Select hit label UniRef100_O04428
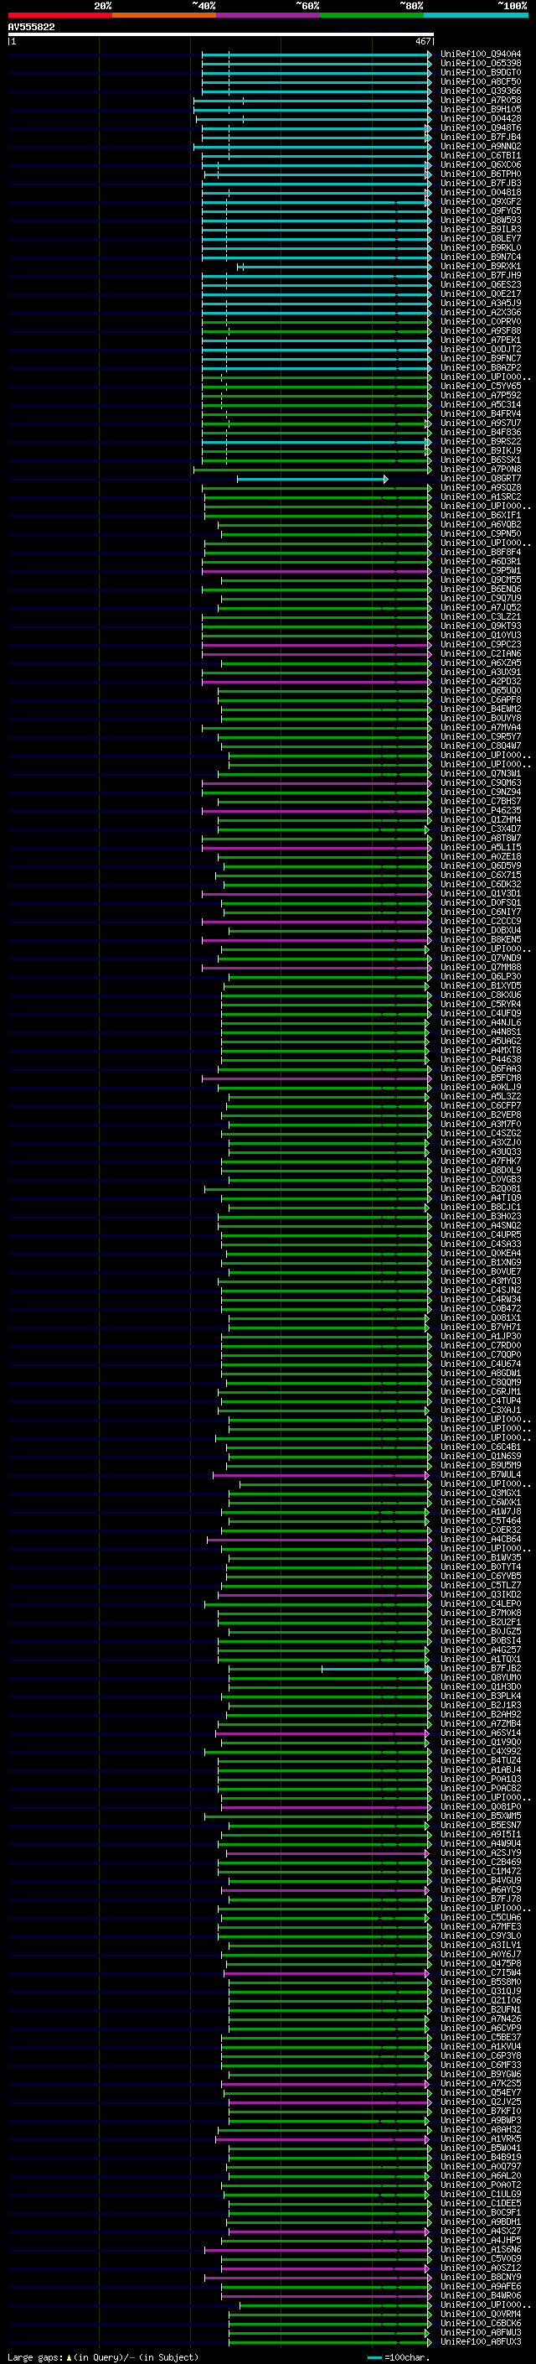This screenshot has height=2364, width=536. tap(481, 118)
